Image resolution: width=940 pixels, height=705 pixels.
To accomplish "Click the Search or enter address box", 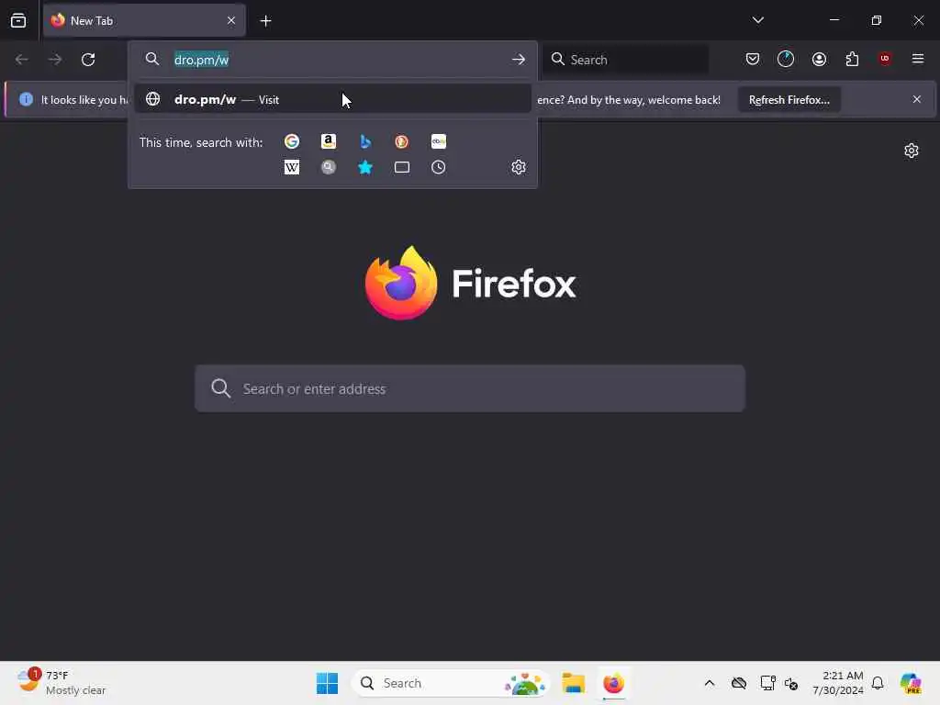I will (470, 388).
